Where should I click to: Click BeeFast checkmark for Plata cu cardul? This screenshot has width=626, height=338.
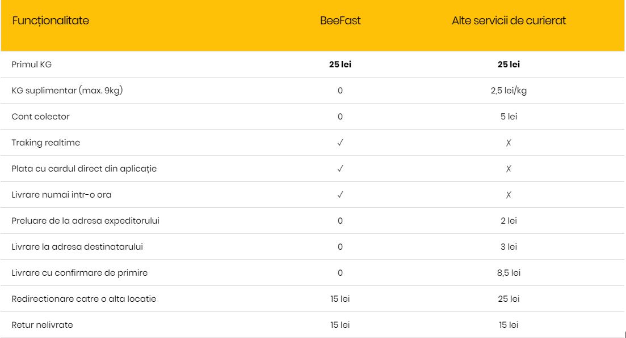pyautogui.click(x=340, y=169)
